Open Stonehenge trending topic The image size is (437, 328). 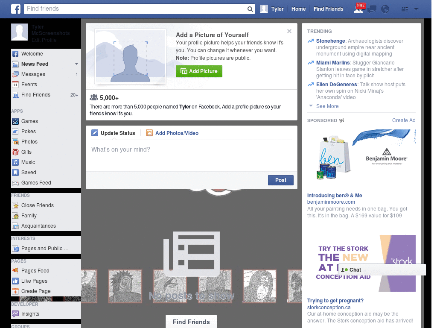[x=331, y=41]
